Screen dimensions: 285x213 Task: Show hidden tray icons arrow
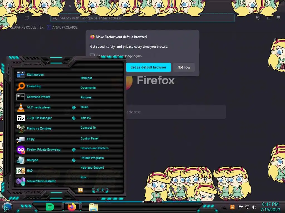(223, 207)
